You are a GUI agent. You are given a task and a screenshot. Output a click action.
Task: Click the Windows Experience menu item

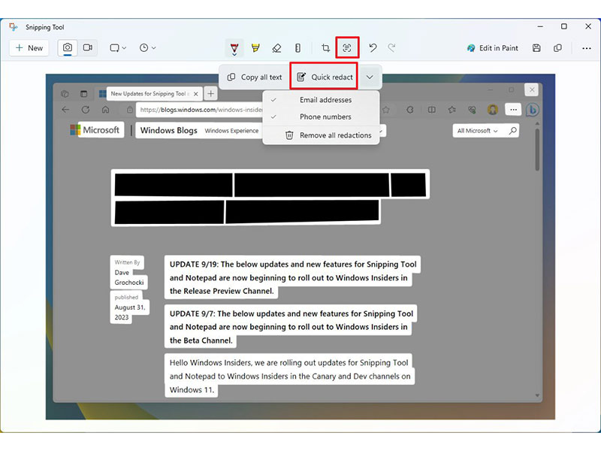coord(231,131)
